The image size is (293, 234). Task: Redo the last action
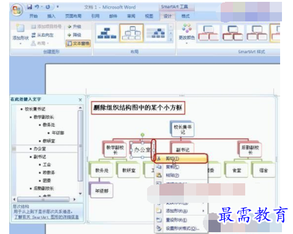pos(48,7)
